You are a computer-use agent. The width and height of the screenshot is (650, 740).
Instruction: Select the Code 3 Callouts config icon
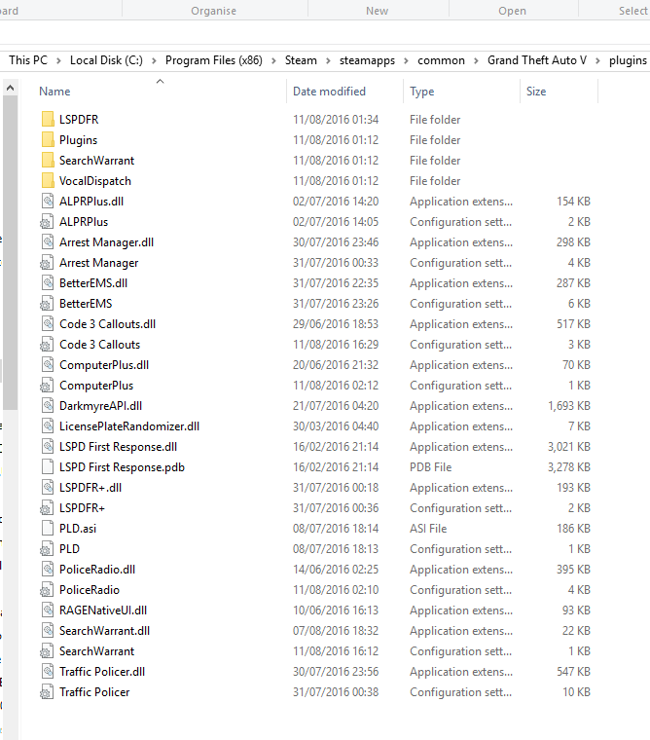coord(47,345)
